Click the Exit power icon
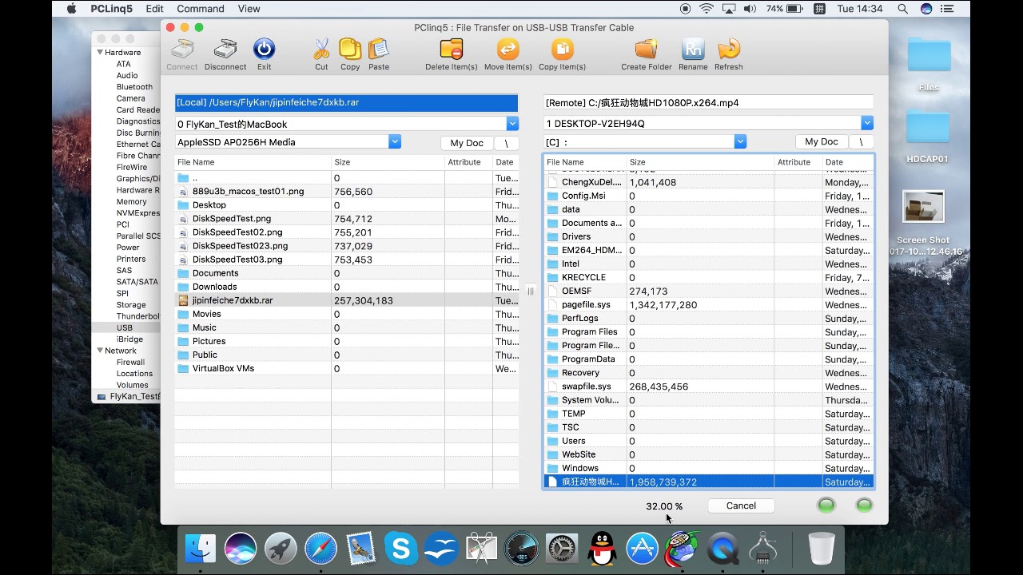1023x575 pixels. tap(264, 50)
